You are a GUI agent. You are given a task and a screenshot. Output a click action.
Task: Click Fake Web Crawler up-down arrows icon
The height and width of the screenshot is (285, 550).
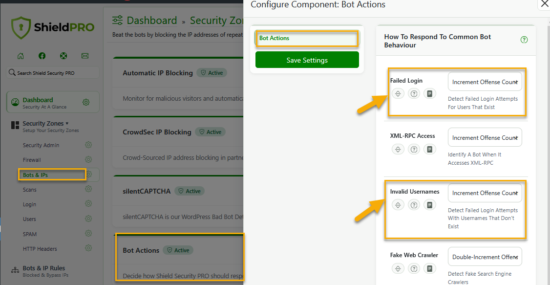(x=398, y=268)
